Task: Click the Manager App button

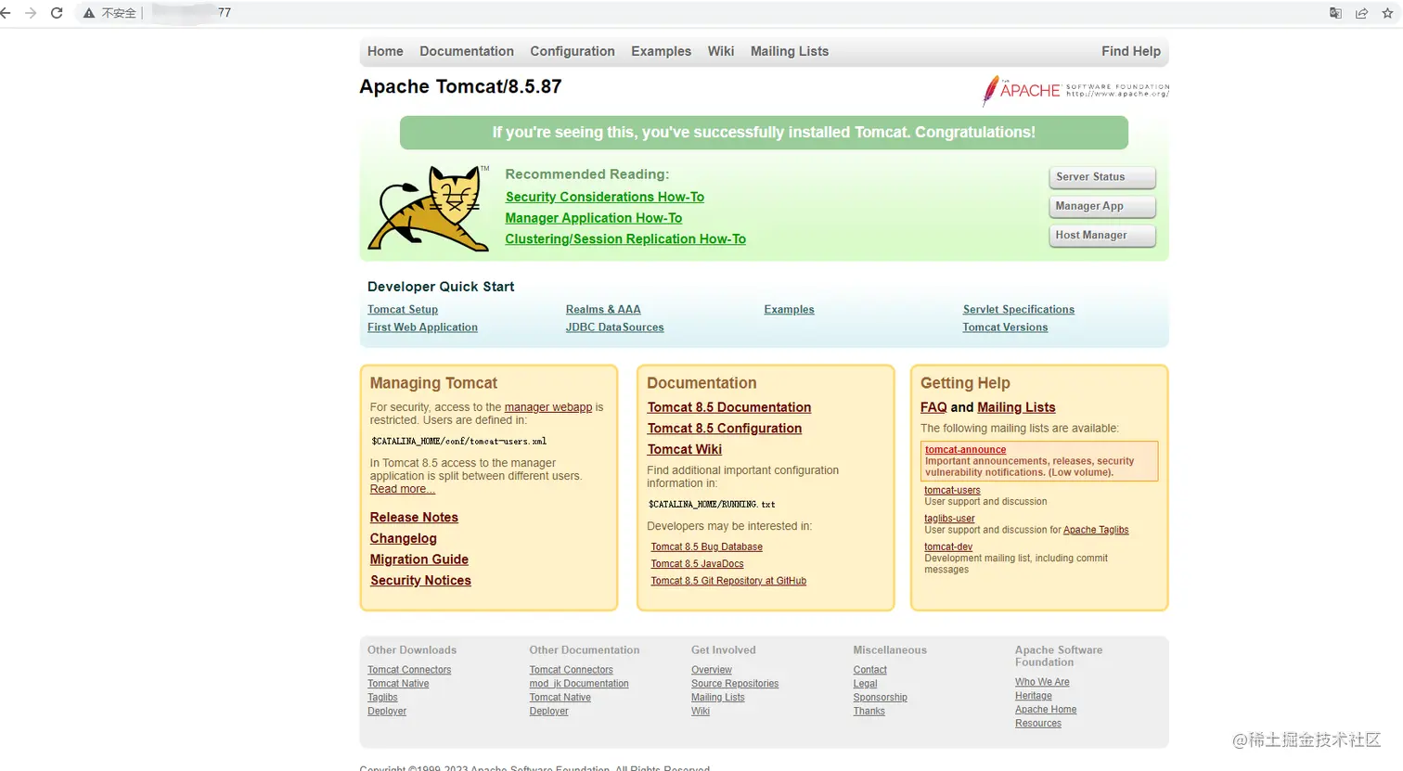Action: [x=1102, y=206]
